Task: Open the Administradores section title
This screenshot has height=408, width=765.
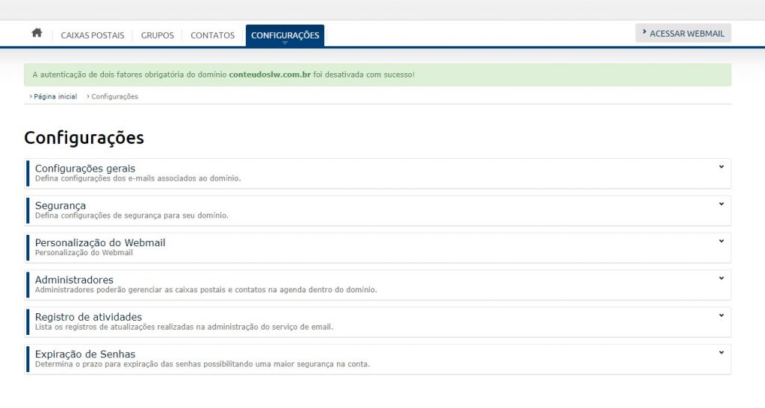Action: coord(74,280)
